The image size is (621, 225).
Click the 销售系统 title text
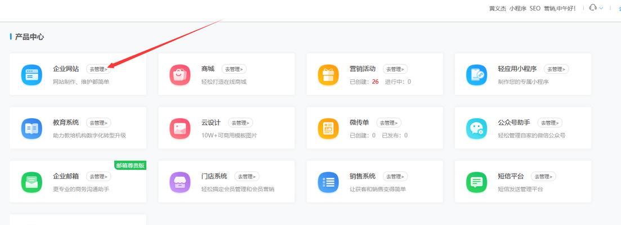(x=363, y=177)
